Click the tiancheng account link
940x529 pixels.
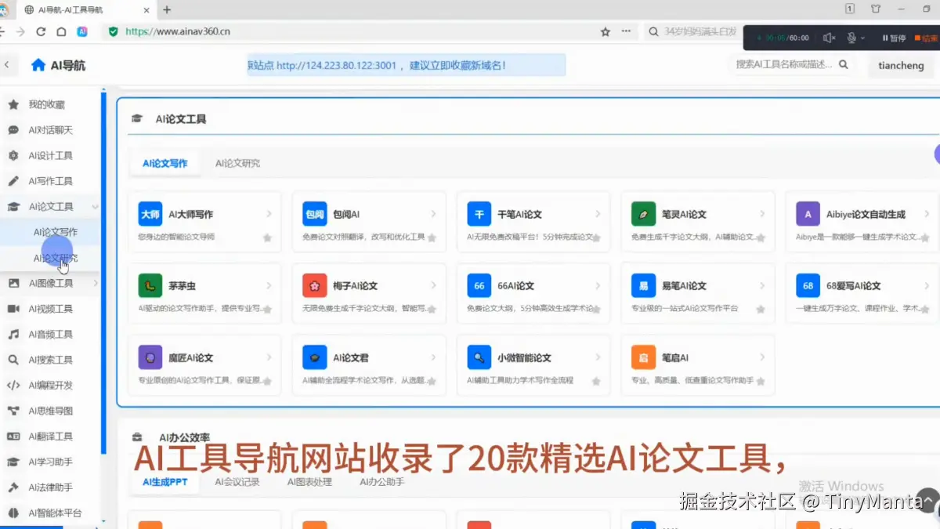[x=901, y=66]
